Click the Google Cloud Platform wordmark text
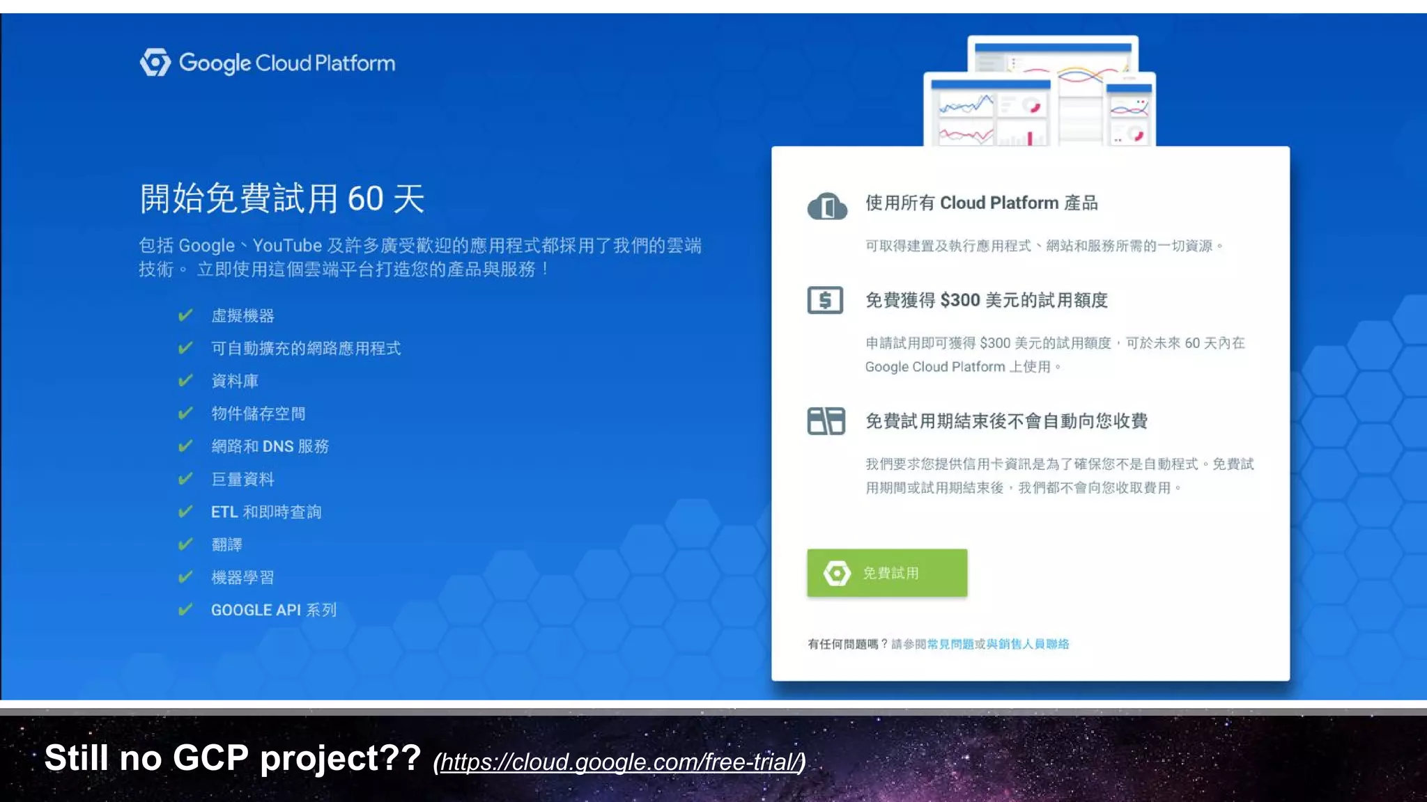The height and width of the screenshot is (802, 1427). (x=287, y=63)
